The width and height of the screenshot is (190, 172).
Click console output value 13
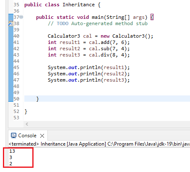coord(12,151)
